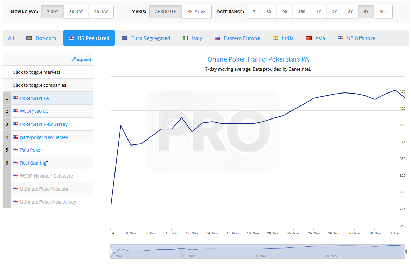Viewport: 411px width, 264px height.
Task: Set date range to 5Y
Action: tap(366, 12)
